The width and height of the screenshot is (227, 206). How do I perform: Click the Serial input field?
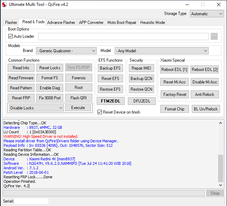pyautogui.click(x=31, y=201)
